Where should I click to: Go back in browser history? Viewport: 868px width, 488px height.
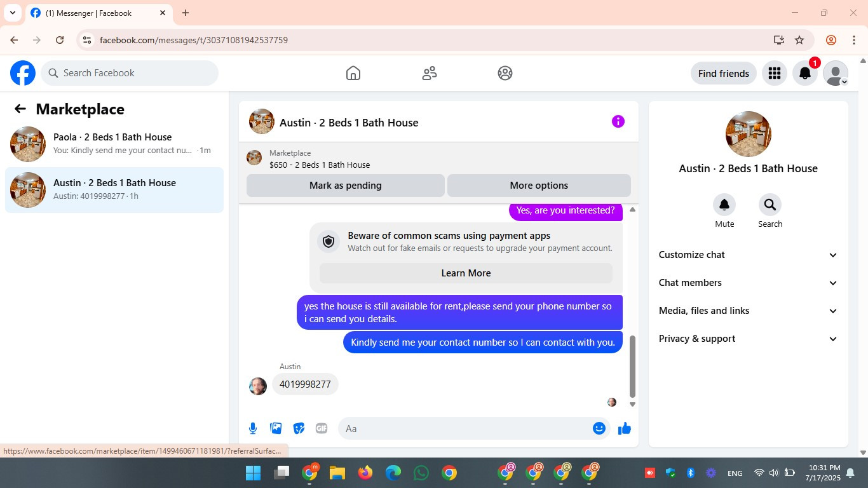point(14,40)
